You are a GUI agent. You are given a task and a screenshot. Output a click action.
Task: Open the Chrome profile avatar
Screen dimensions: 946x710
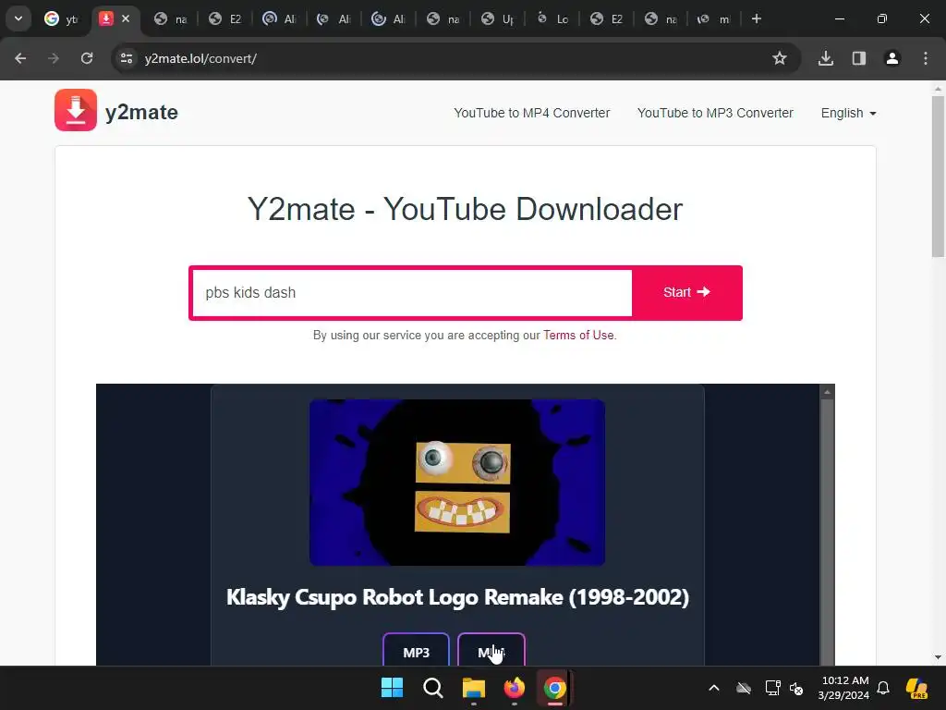pos(891,58)
